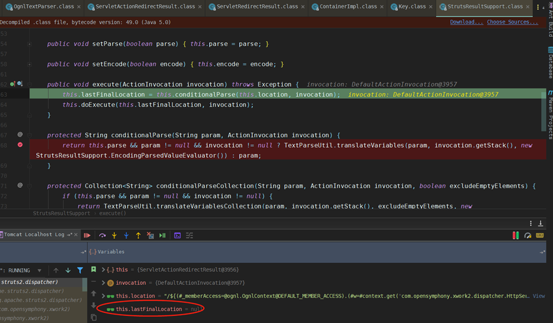This screenshot has width=553, height=323.
Task: Expand the 'this' variable node
Action: [103, 270]
